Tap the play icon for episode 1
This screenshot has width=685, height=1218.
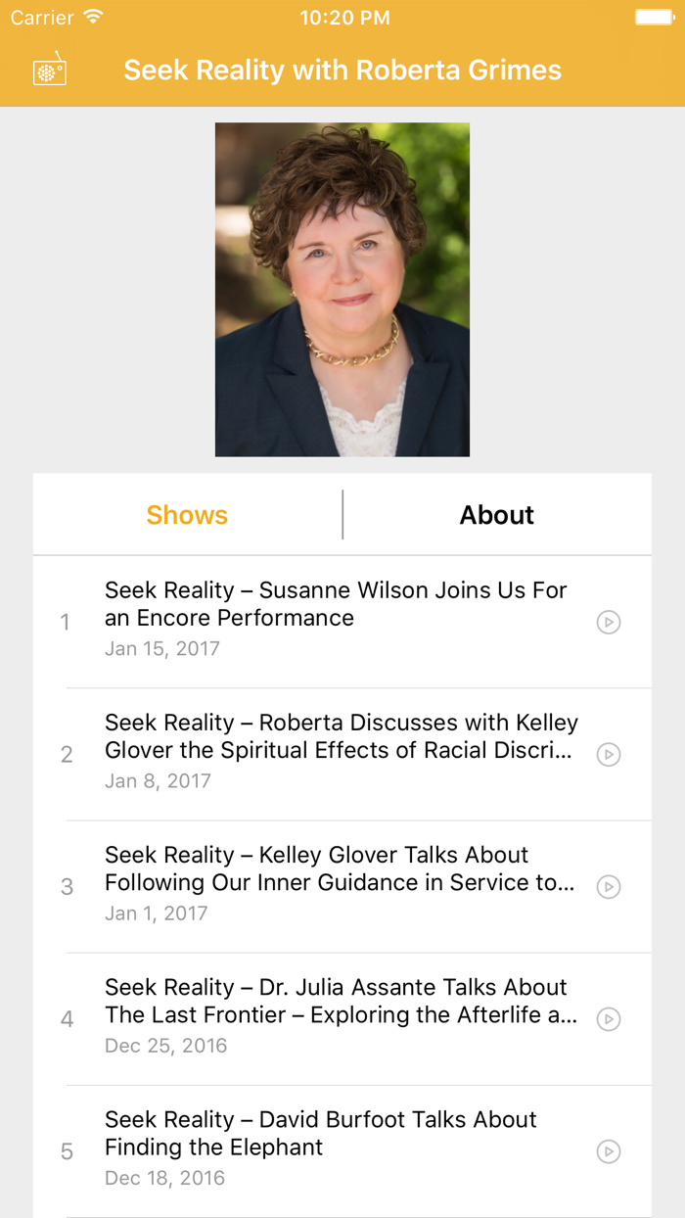(608, 622)
